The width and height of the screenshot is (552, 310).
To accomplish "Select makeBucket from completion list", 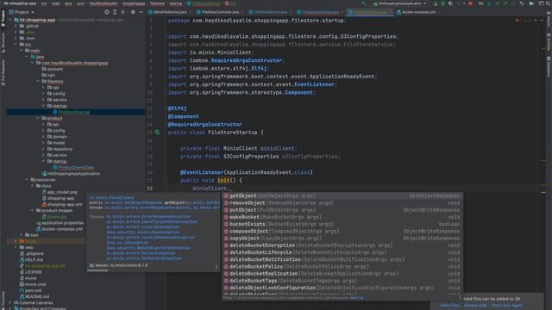I will (x=342, y=217).
